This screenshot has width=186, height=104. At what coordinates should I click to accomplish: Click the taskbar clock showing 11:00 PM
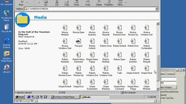click(152, 97)
